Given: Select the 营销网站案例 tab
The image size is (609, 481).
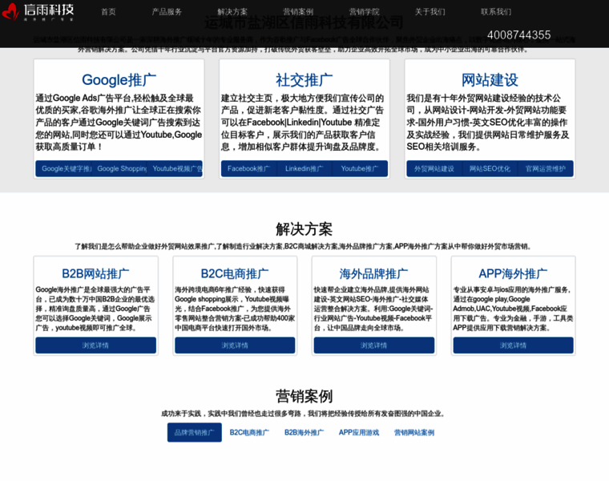Looking at the screenshot, I should pyautogui.click(x=414, y=432).
